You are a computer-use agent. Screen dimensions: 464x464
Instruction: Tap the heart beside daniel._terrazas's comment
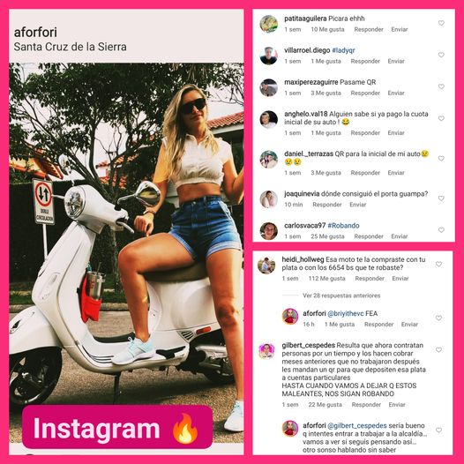coord(441,158)
